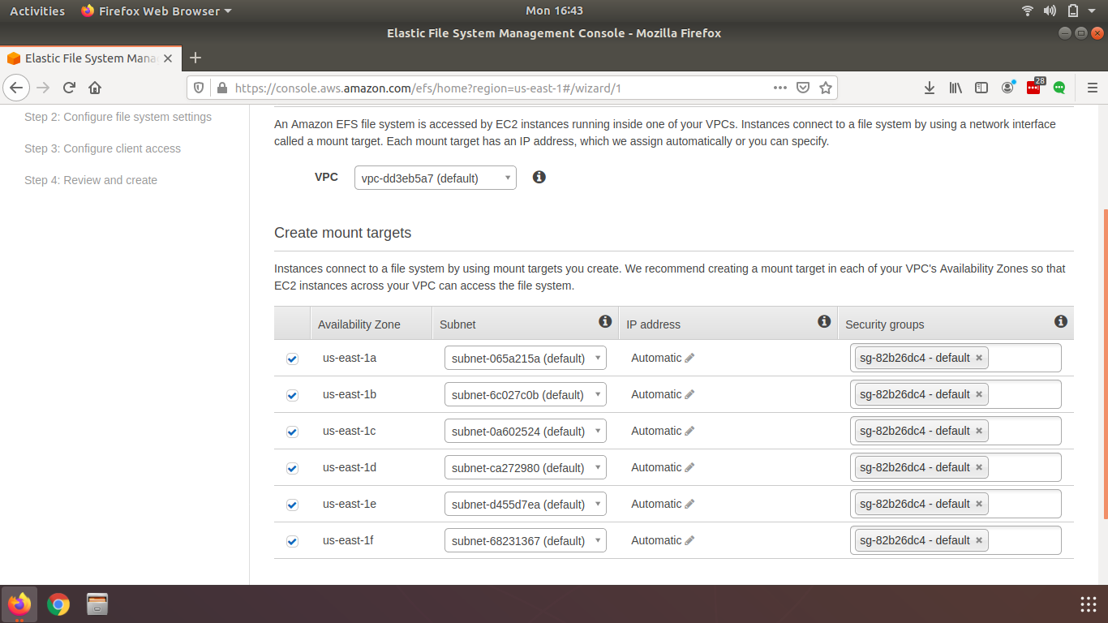Open the Firefox Web Browser app menu
Viewport: 1108px width, 623px height.
[x=157, y=11]
